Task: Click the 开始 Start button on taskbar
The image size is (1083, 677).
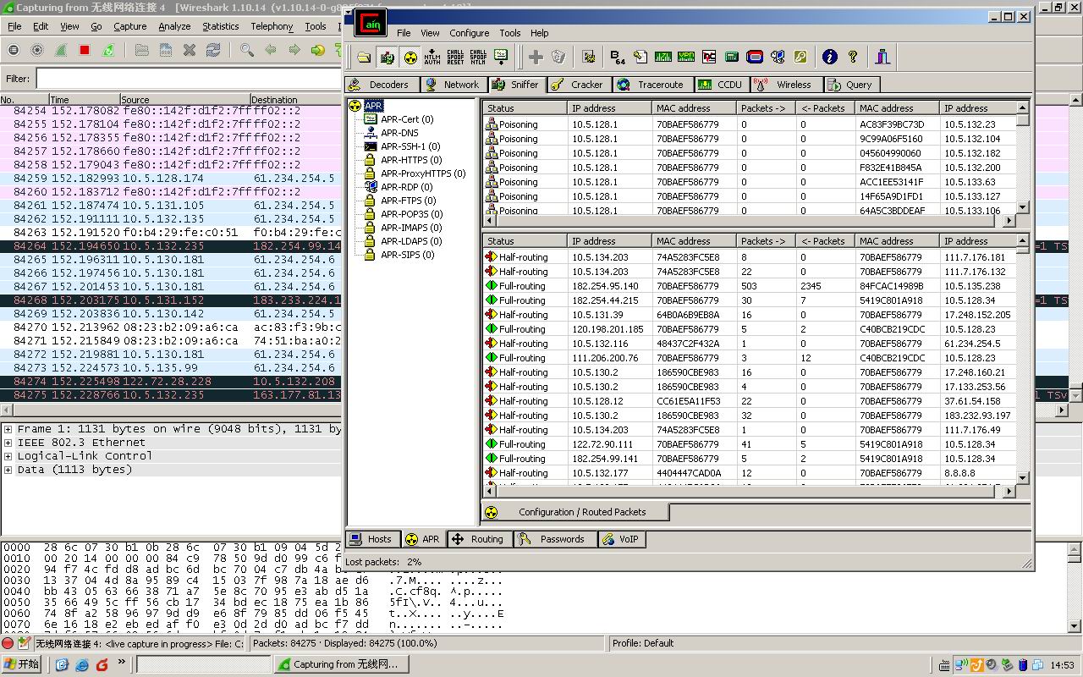Action: pyautogui.click(x=22, y=664)
